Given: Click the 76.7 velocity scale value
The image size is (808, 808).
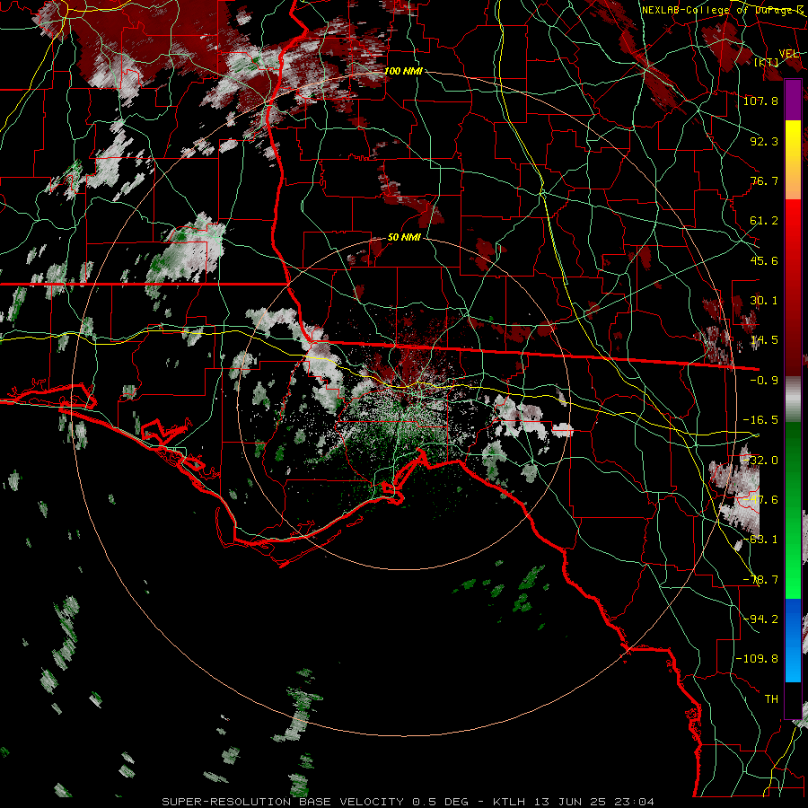Looking at the screenshot, I should (x=764, y=180).
